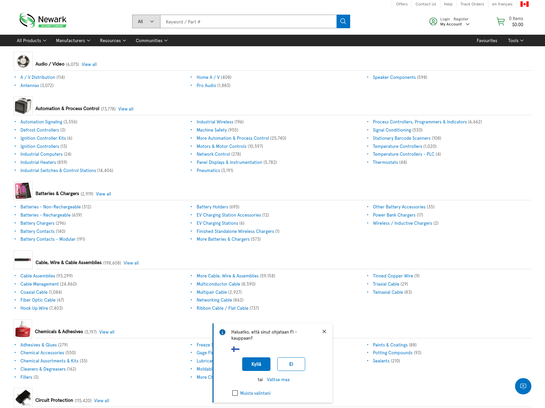
Task: Close the Finnish store redirect popup
Action: [324, 331]
